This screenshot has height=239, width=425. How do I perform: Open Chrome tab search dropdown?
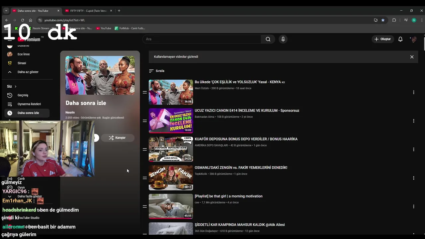[x=6, y=11]
